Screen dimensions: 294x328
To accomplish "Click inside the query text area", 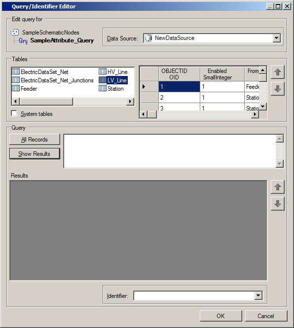I will click(x=170, y=151).
